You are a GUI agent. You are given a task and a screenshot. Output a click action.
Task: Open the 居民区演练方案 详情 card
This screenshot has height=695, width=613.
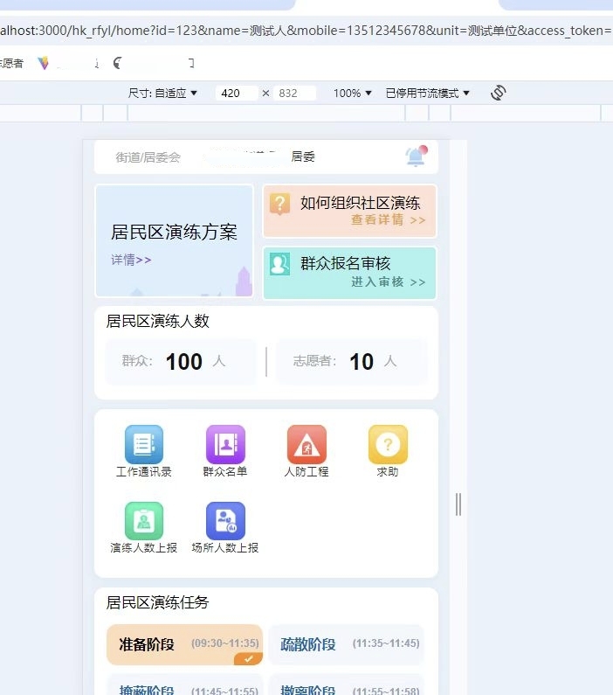tap(174, 241)
